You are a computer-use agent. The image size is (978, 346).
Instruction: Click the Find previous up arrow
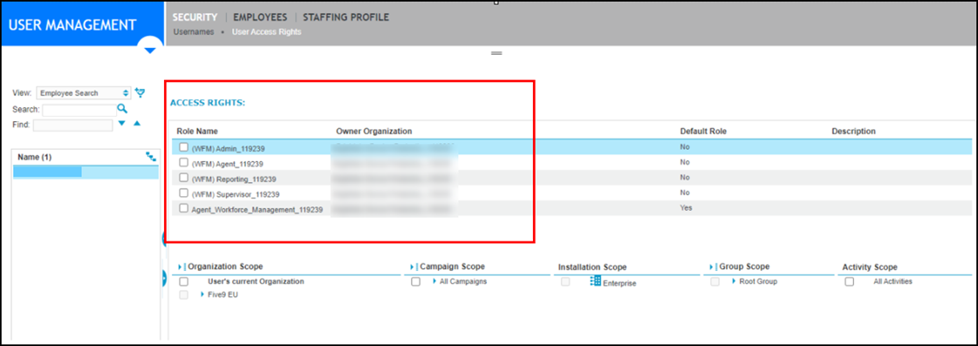pyautogui.click(x=137, y=124)
